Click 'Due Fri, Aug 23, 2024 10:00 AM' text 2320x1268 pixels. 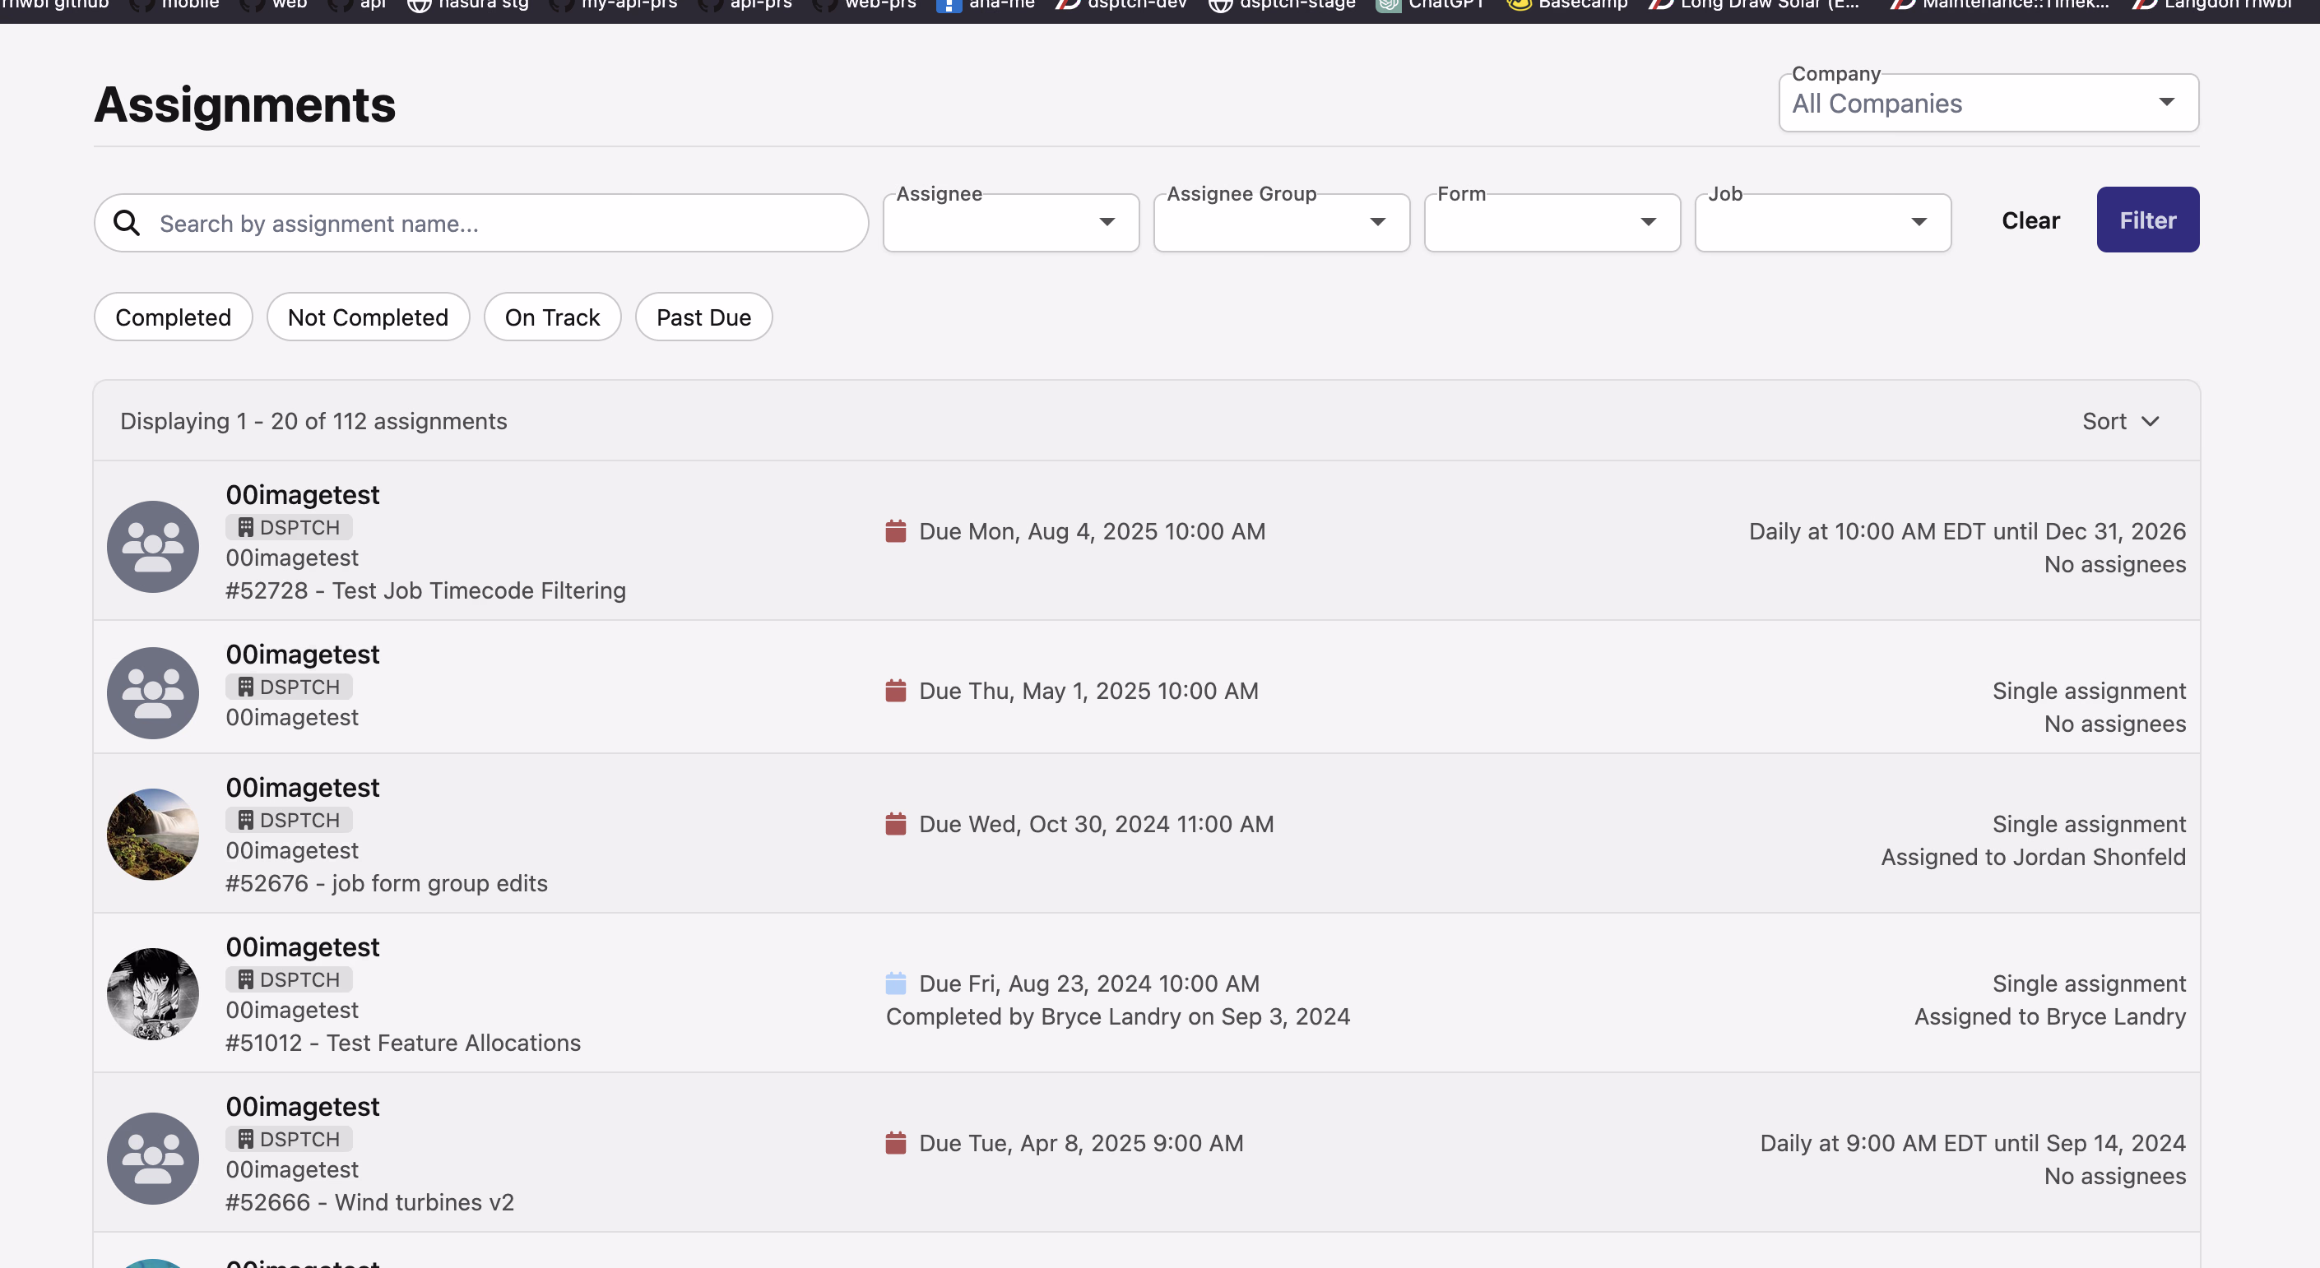point(1089,983)
